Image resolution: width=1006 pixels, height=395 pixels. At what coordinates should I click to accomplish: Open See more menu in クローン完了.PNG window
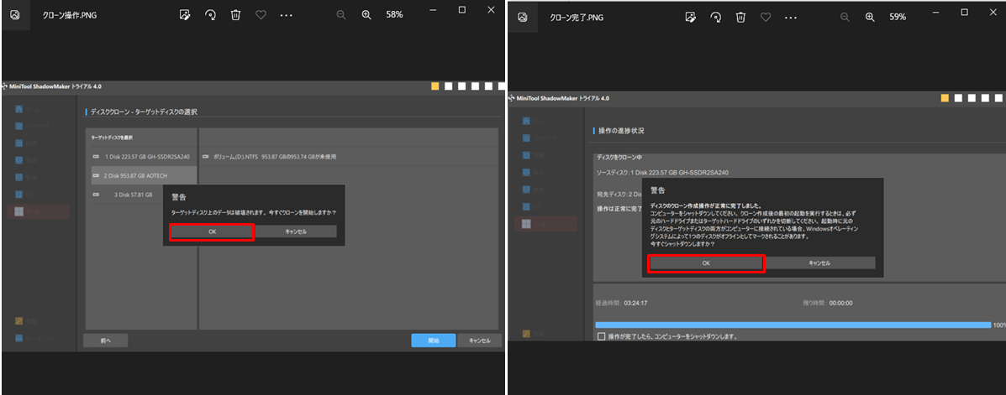[x=791, y=18]
